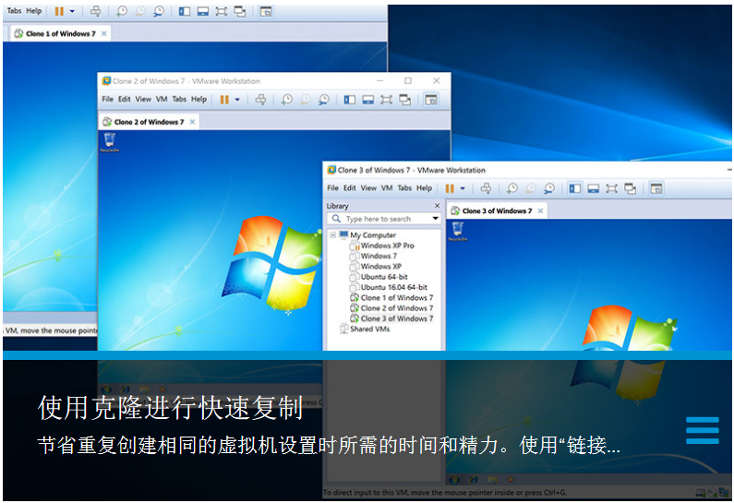734x503 pixels.
Task: Open Help menu in Clone 1 window
Action: 34,11
